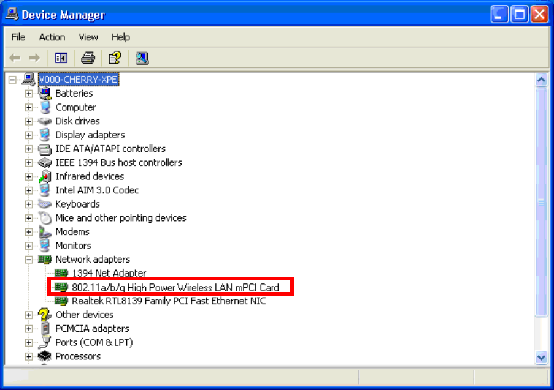Select the Modems label
The image size is (554, 390).
[72, 231]
